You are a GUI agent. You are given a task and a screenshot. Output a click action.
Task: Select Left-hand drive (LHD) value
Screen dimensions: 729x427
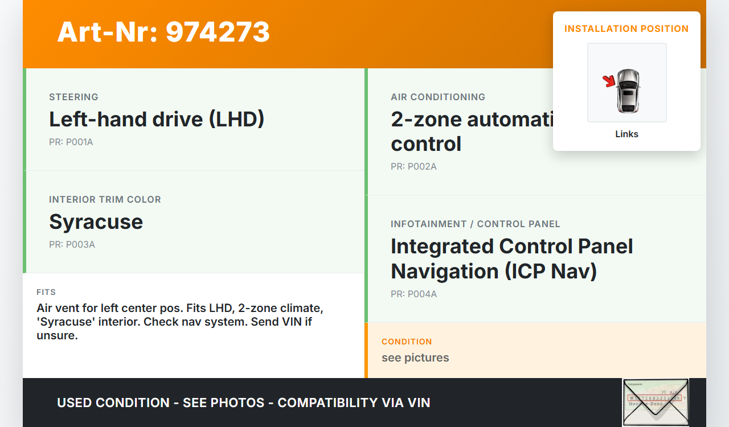tap(157, 120)
